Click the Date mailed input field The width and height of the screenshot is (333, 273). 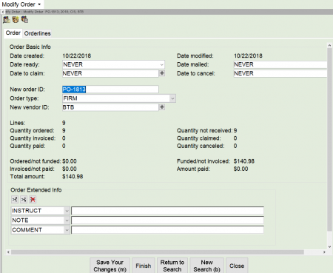[280, 64]
